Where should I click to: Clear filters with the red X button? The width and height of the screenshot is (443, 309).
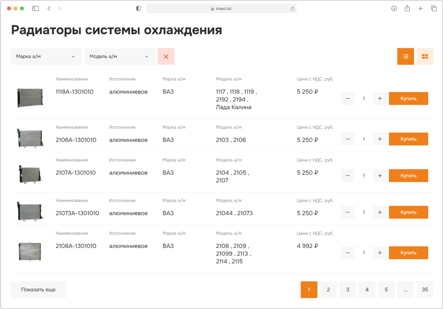(166, 56)
